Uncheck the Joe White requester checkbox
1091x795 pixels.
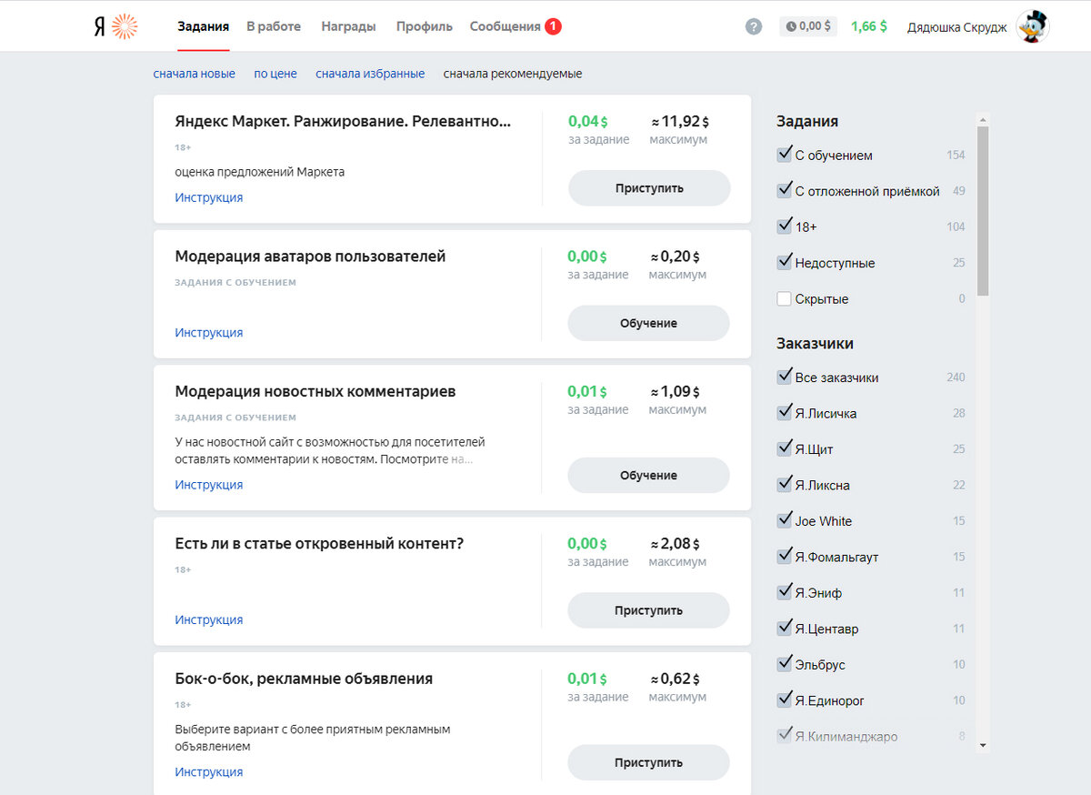click(785, 519)
